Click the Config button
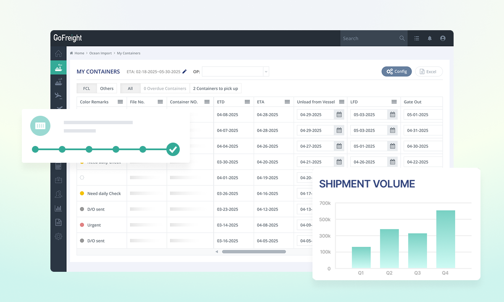504x302 pixels. tap(396, 71)
